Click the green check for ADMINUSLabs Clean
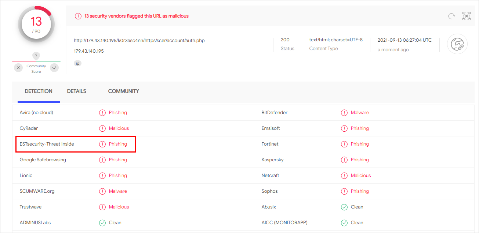The height and width of the screenshot is (233, 479). [102, 223]
